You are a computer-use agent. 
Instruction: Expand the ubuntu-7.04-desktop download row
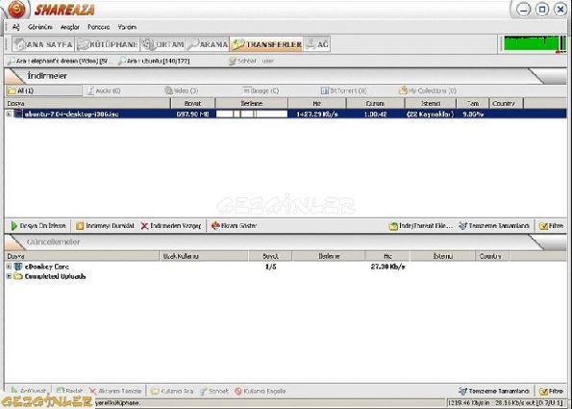[9, 114]
